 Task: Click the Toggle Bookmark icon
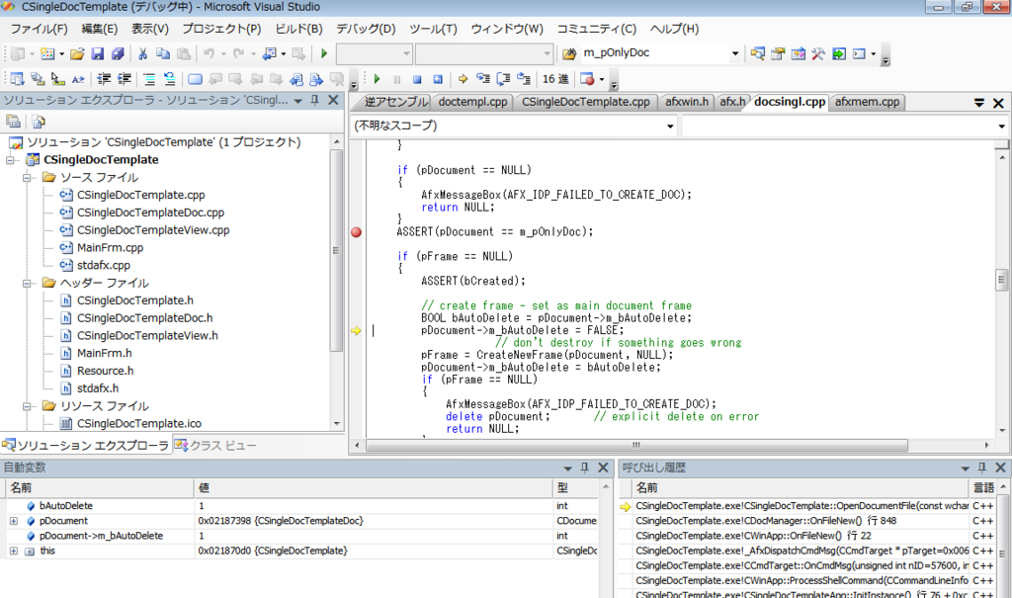pos(195,79)
